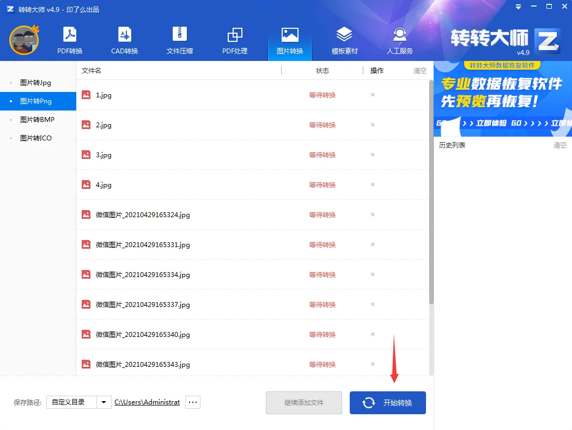Viewport: 572px width, 430px height.
Task: Click the C:\Users\Administrat path link
Action: pos(147,402)
